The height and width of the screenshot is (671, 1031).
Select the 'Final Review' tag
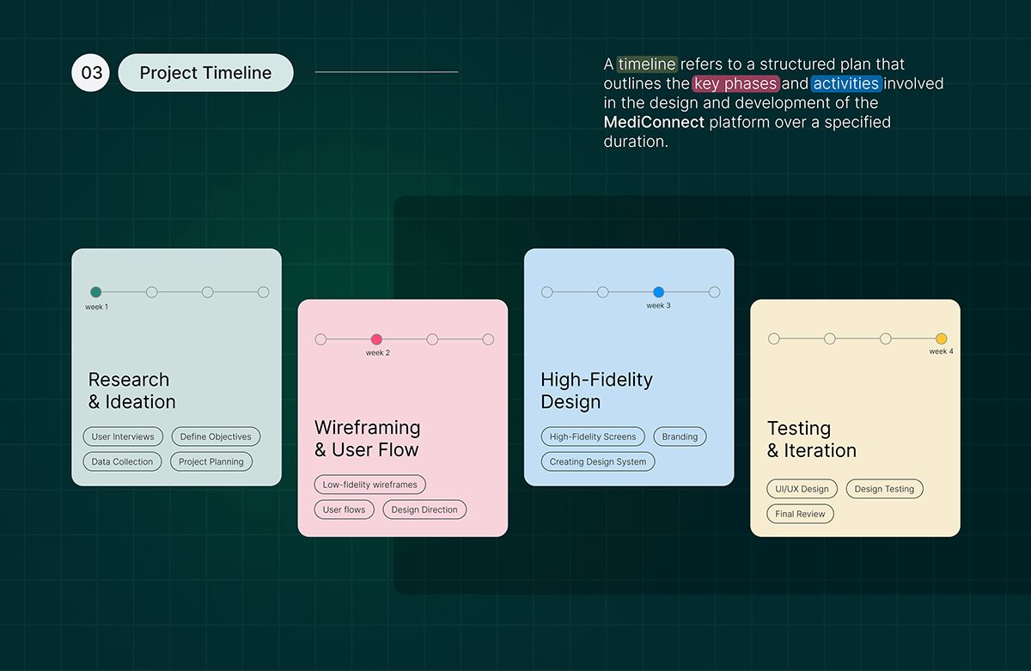800,514
